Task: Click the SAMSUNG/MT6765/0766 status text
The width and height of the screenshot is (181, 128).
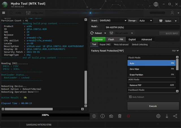Action: [x=39, y=125]
